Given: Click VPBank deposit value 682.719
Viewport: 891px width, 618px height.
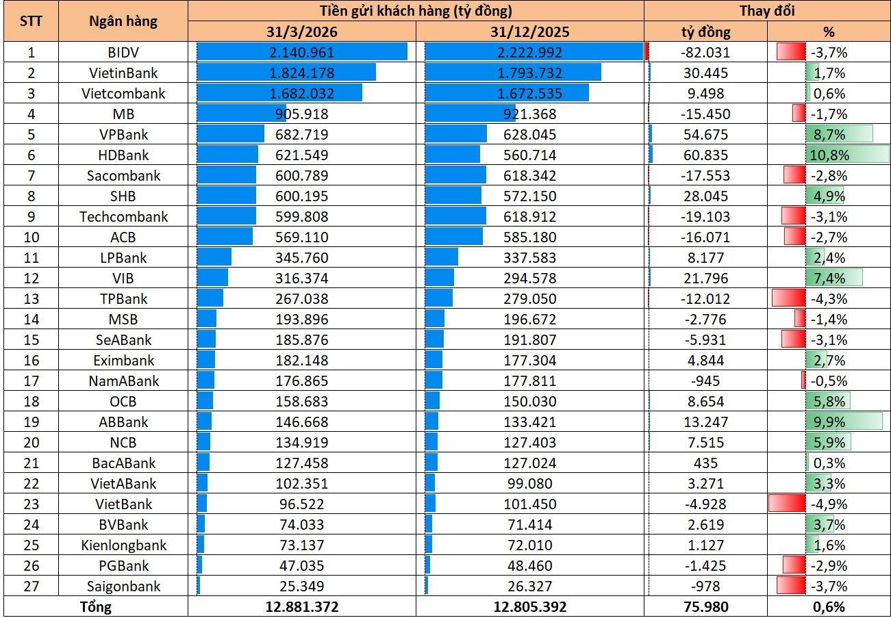Looking at the screenshot, I should [301, 134].
